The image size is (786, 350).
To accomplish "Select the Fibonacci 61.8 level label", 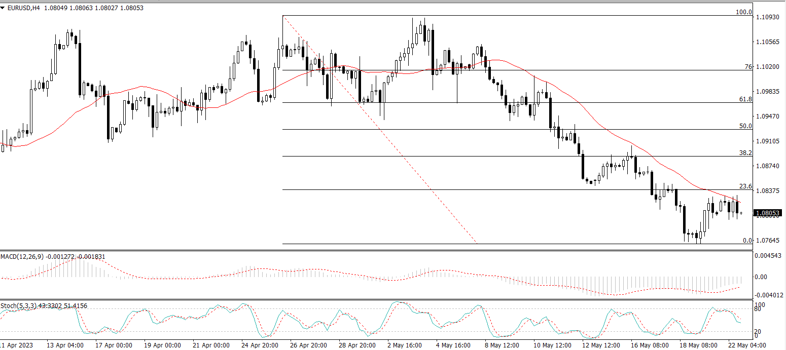I will pyautogui.click(x=745, y=99).
